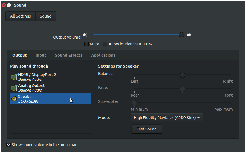The image size is (247, 154).
Task: Click the Output volume slider handle
Action: click(x=181, y=35)
